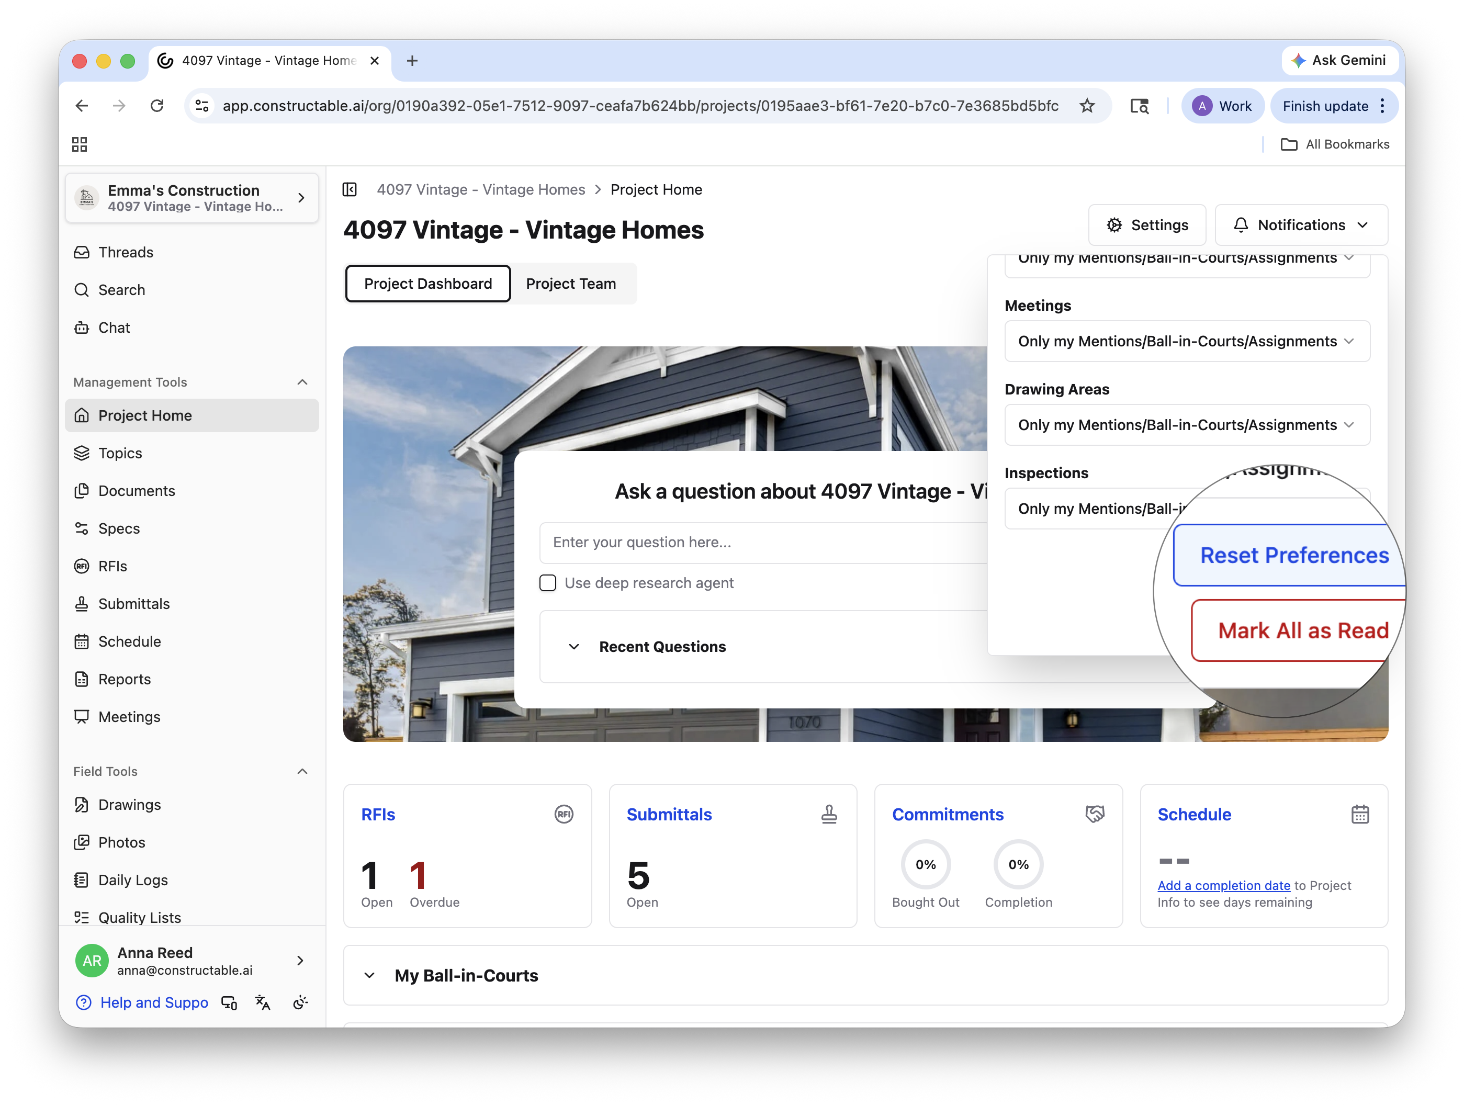The height and width of the screenshot is (1105, 1464).
Task: Click the language translate icon
Action: click(x=263, y=1003)
